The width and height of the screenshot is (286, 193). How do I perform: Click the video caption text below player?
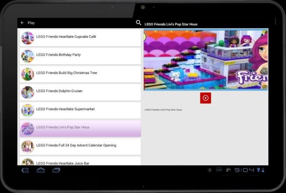click(163, 110)
